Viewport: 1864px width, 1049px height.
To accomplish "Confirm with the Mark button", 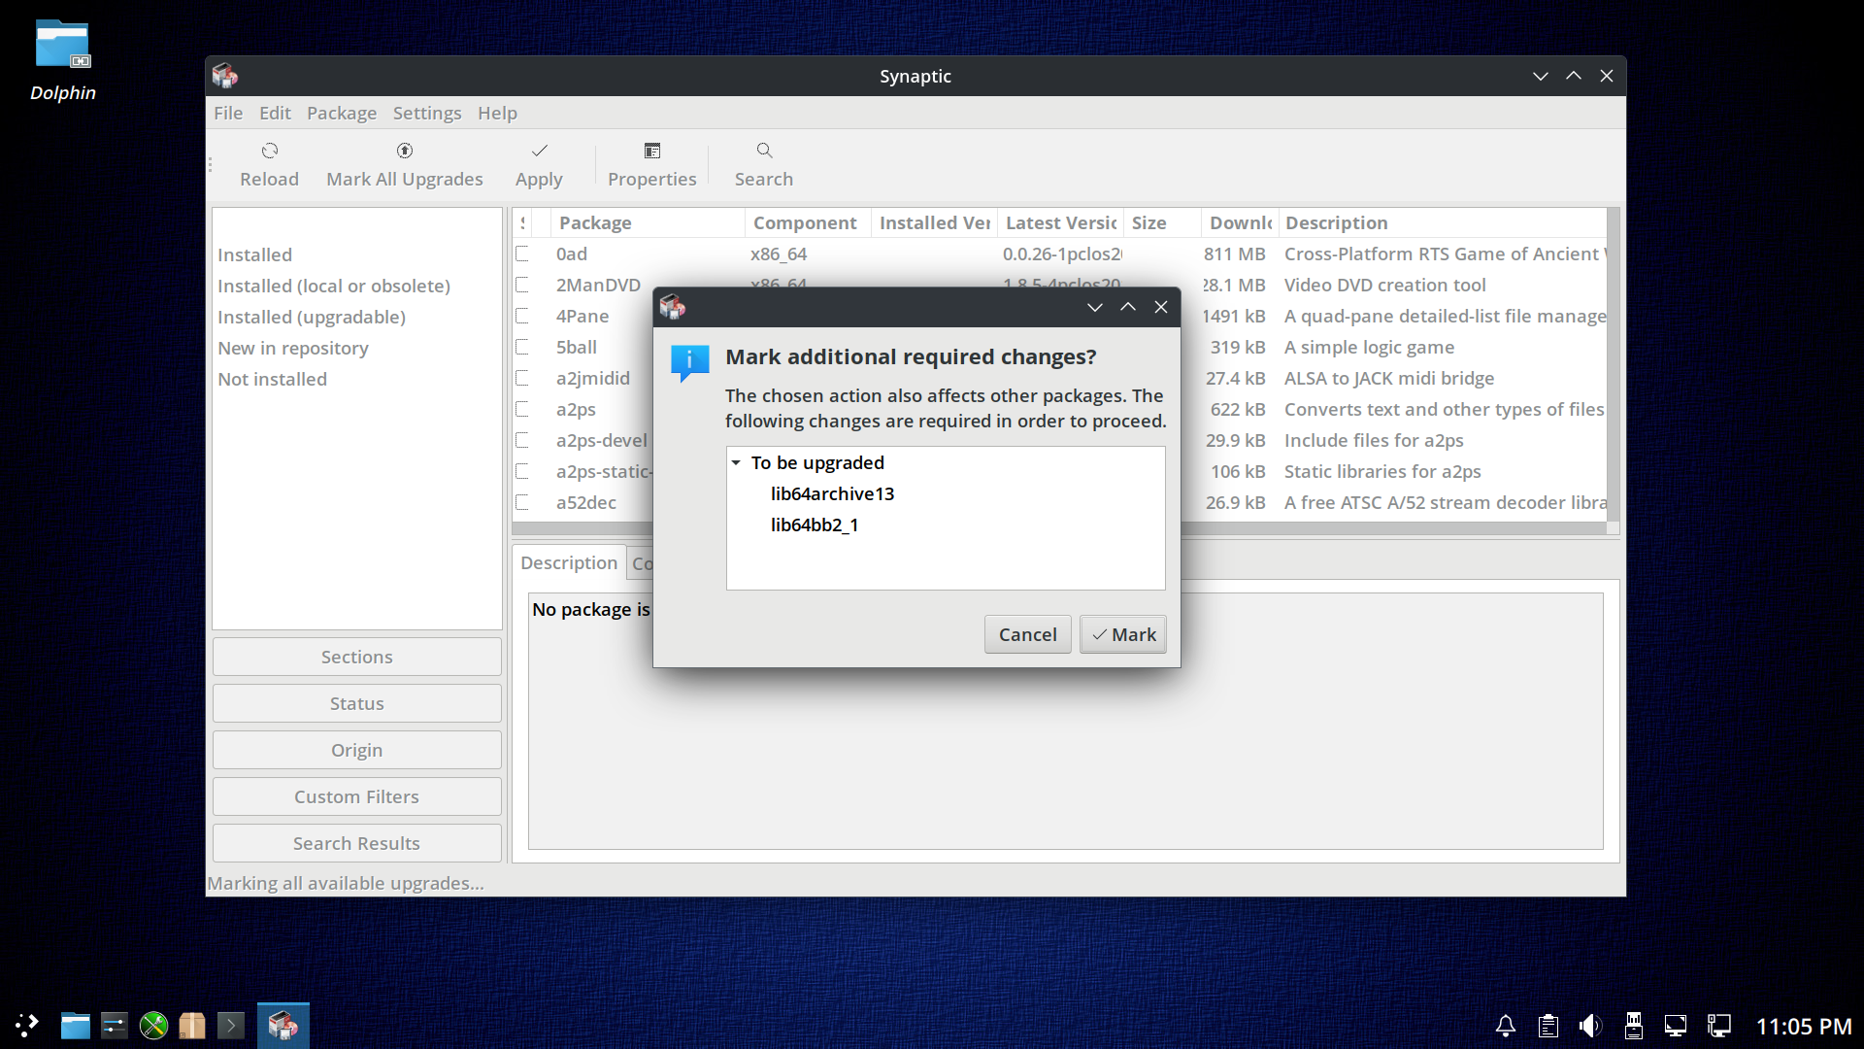I will 1123,634.
